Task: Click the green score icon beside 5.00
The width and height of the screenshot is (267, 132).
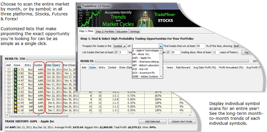Action: point(16,96)
